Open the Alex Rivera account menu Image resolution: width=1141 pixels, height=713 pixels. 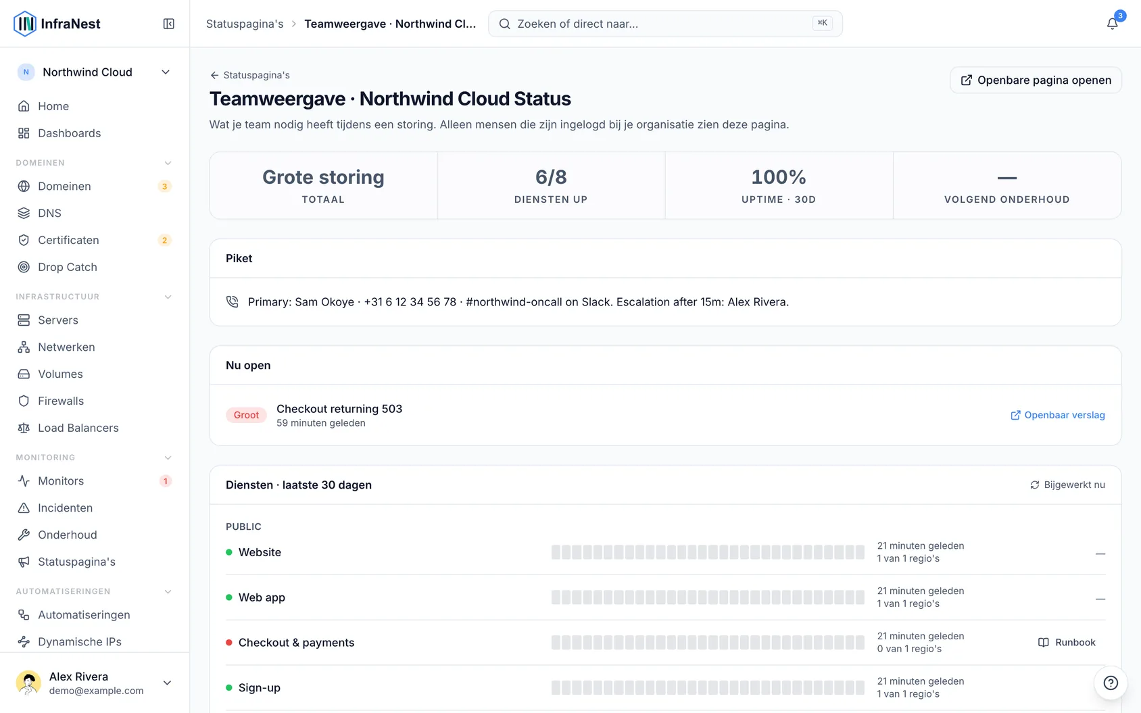[95, 683]
